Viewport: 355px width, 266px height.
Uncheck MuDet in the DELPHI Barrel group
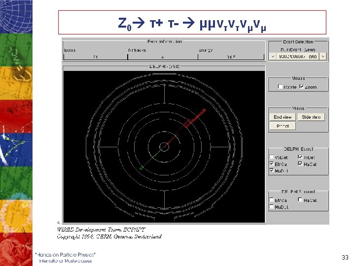[272, 170]
